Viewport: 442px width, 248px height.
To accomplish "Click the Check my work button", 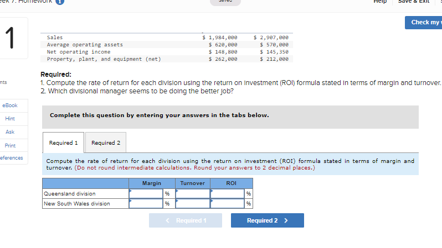I will coord(423,23).
